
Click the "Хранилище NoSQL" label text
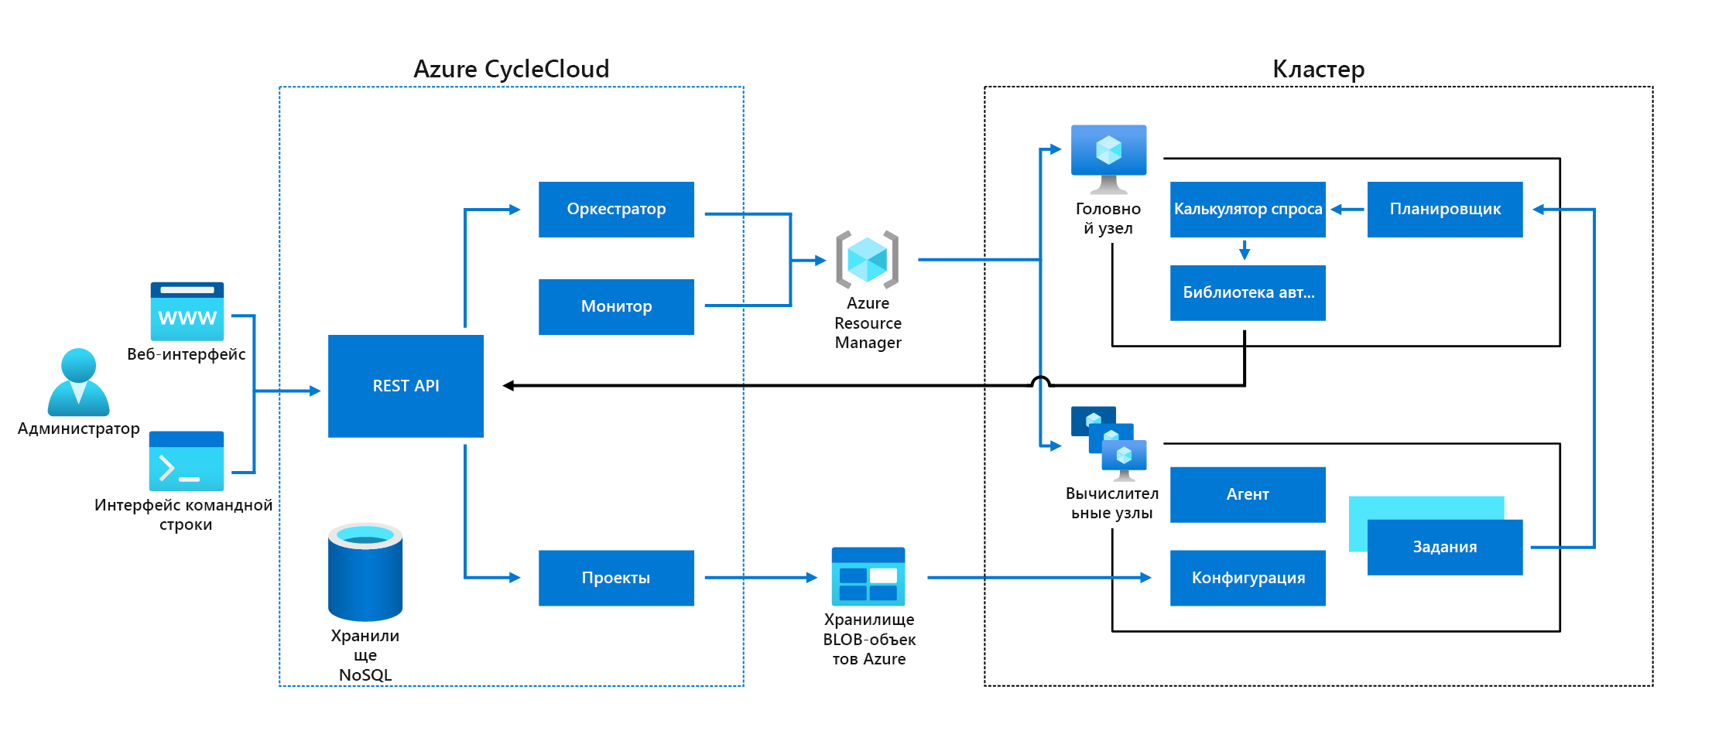365,655
